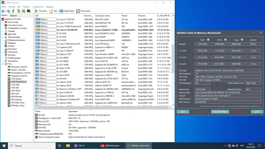265x149 pixels.
Task: Switch to the Обране tab
Action: pyautogui.click(x=13, y=15)
